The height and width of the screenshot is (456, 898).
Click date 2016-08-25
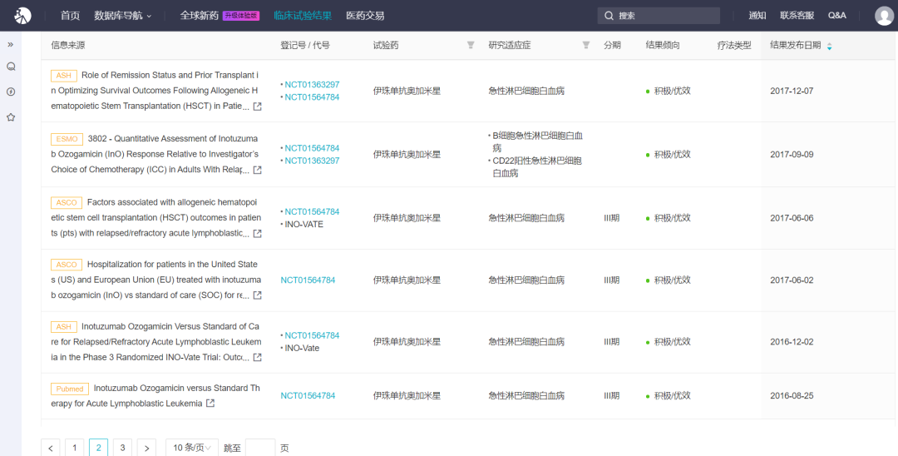tap(792, 395)
